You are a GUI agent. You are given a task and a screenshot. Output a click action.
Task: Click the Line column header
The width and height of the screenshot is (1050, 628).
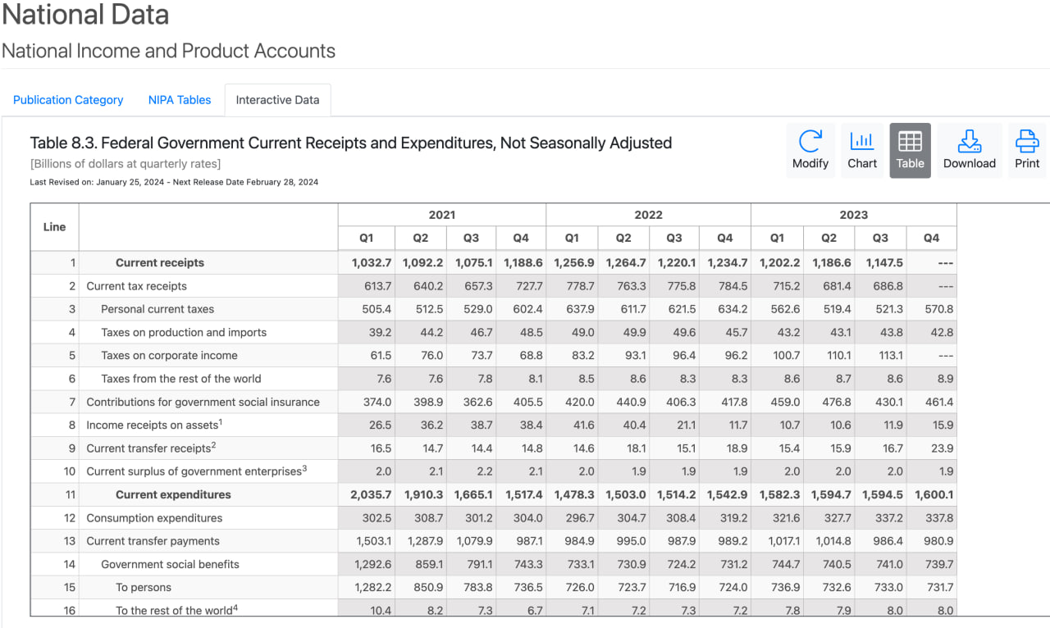(x=54, y=227)
